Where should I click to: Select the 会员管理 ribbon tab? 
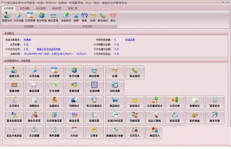8,8
